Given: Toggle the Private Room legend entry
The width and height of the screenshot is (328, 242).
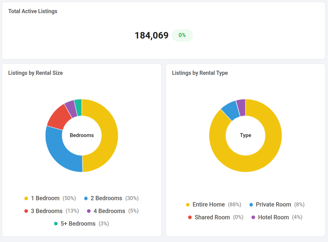Looking at the screenshot, I should click(x=277, y=204).
